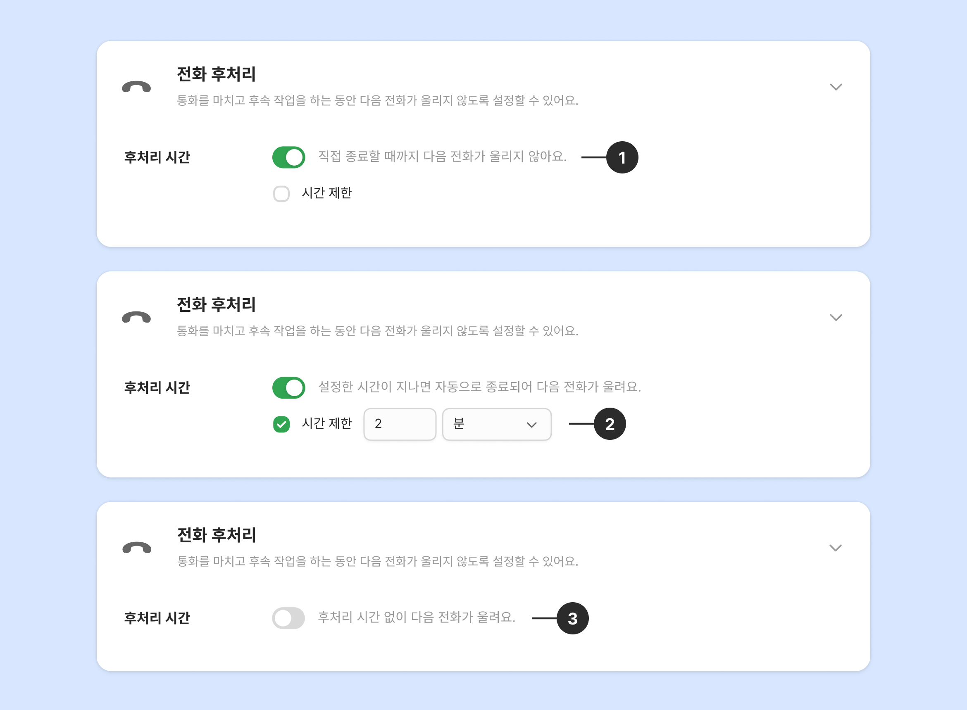Click the checked 시간 제한 label text
The image size is (967, 710).
pyautogui.click(x=327, y=423)
